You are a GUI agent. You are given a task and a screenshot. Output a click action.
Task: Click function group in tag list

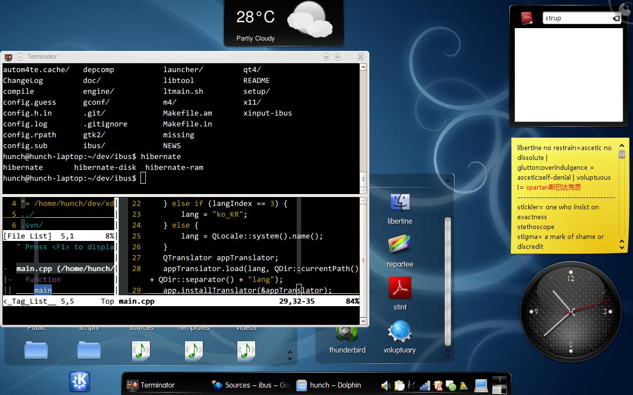coord(43,279)
